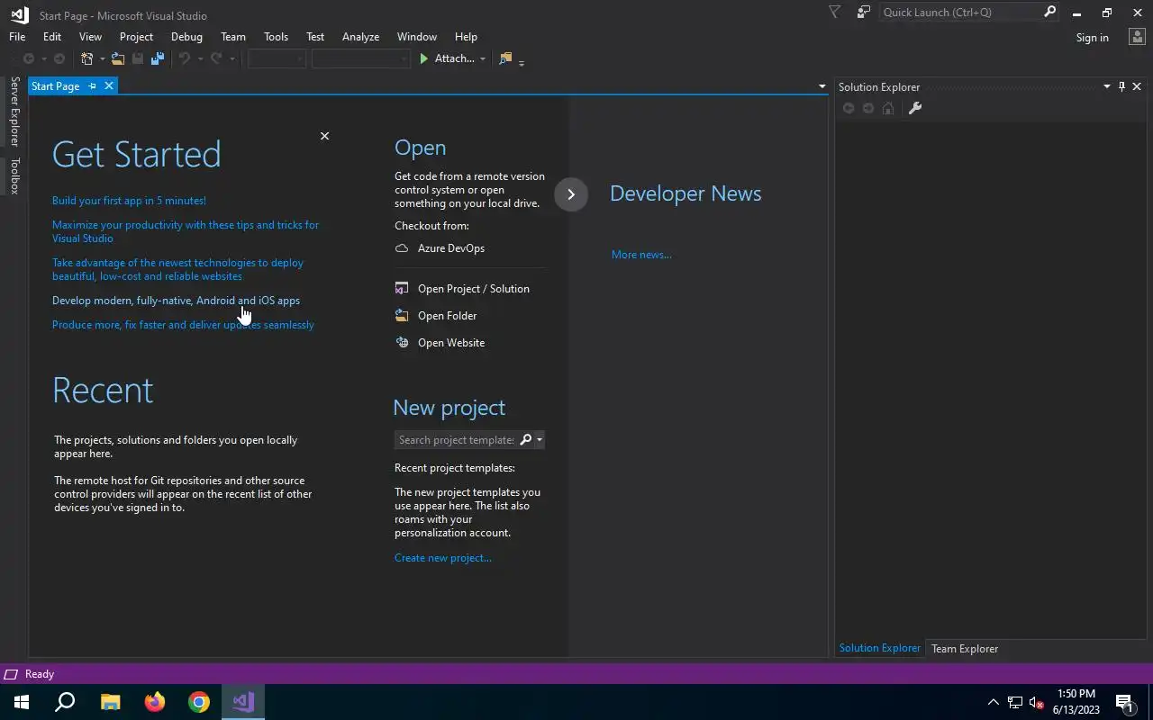1153x720 pixels.
Task: Click the Open Folder icon
Action: tap(402, 316)
